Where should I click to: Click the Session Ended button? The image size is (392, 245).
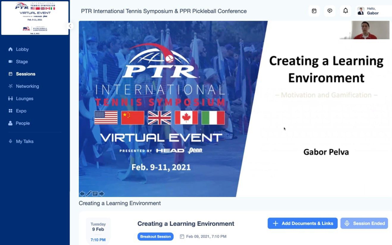(364, 223)
